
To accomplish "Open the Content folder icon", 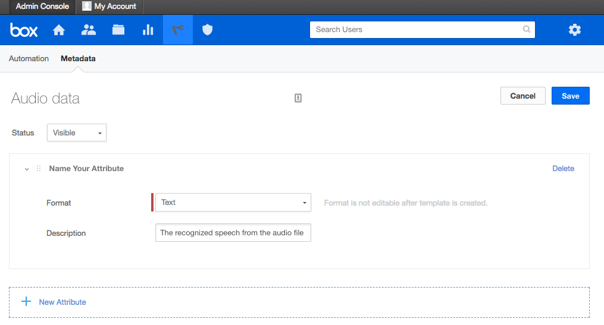I will click(x=118, y=30).
